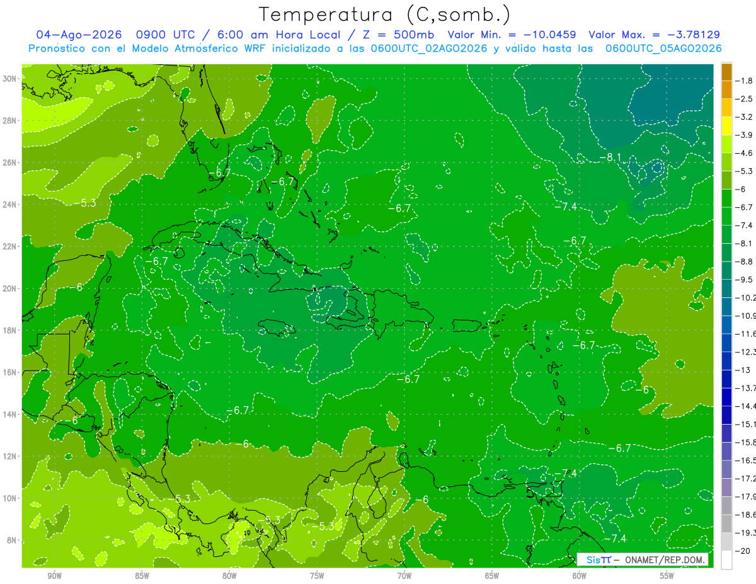Click the 10N latitude axis label
The image size is (756, 584).
[10, 498]
